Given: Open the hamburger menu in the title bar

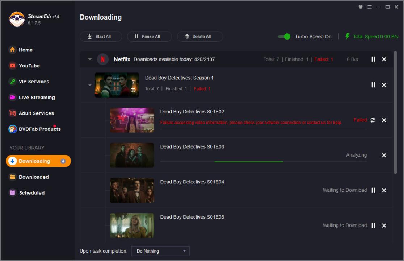Looking at the screenshot, I should point(370,7).
